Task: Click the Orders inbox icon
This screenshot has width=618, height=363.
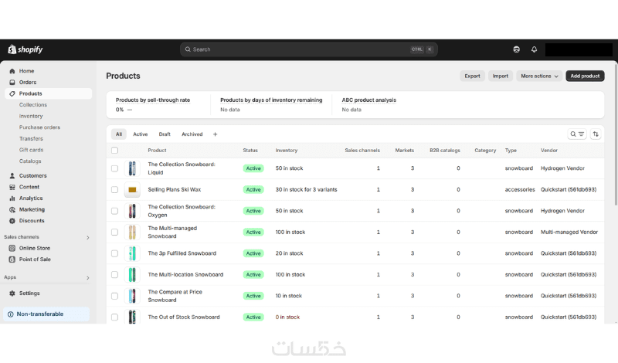Action: pos(12,83)
